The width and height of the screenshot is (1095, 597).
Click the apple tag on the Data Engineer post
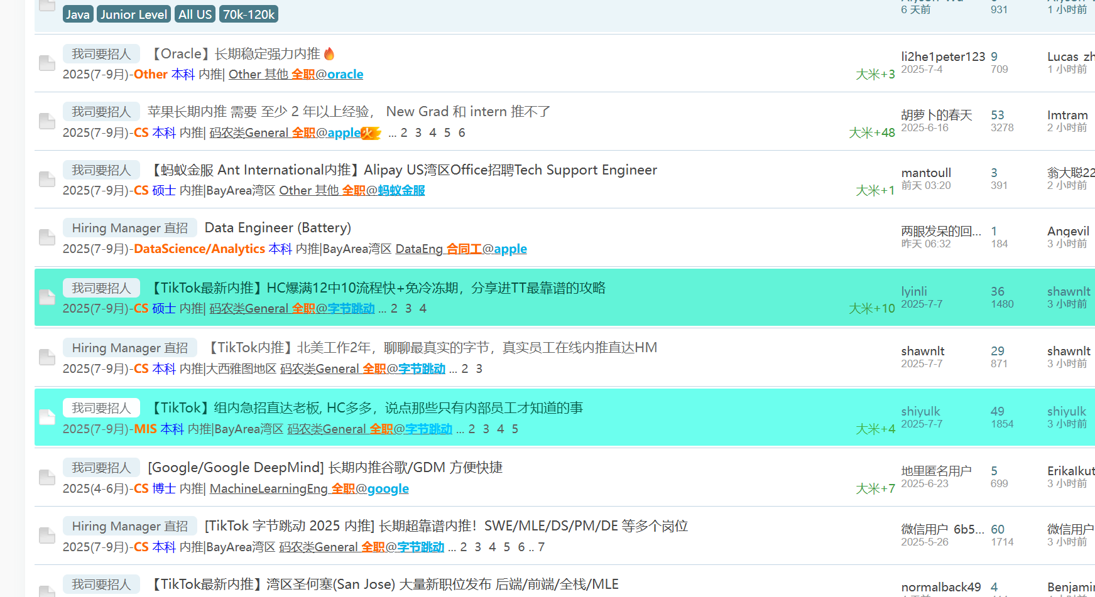[x=510, y=249]
